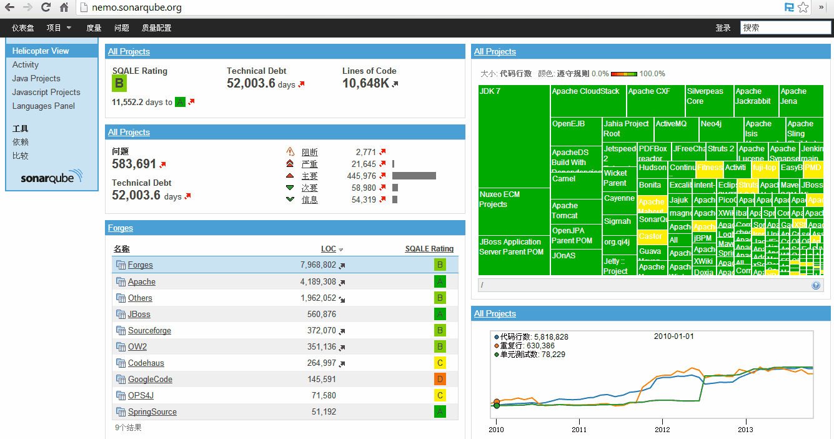This screenshot has height=439, width=834.
Task: Open the Forges widget header link
Action: coord(121,228)
